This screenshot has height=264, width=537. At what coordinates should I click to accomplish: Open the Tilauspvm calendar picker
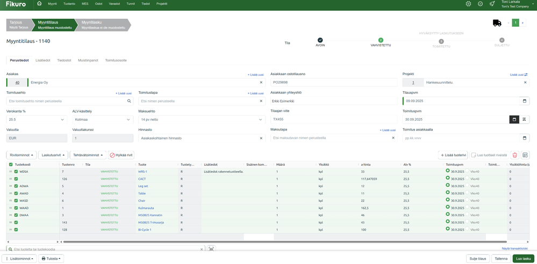(x=524, y=101)
